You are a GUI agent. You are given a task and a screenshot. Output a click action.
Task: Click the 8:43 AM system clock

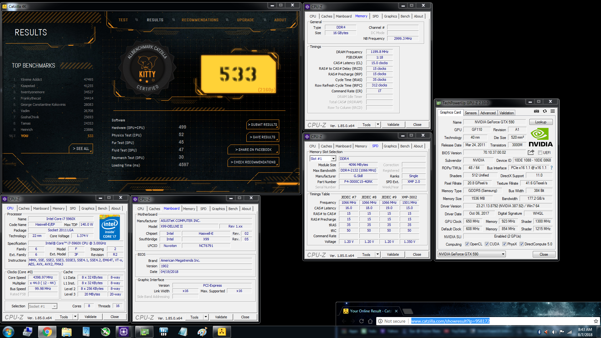(585, 330)
